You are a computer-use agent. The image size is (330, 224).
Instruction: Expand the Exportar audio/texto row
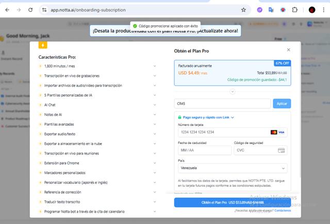(155, 134)
